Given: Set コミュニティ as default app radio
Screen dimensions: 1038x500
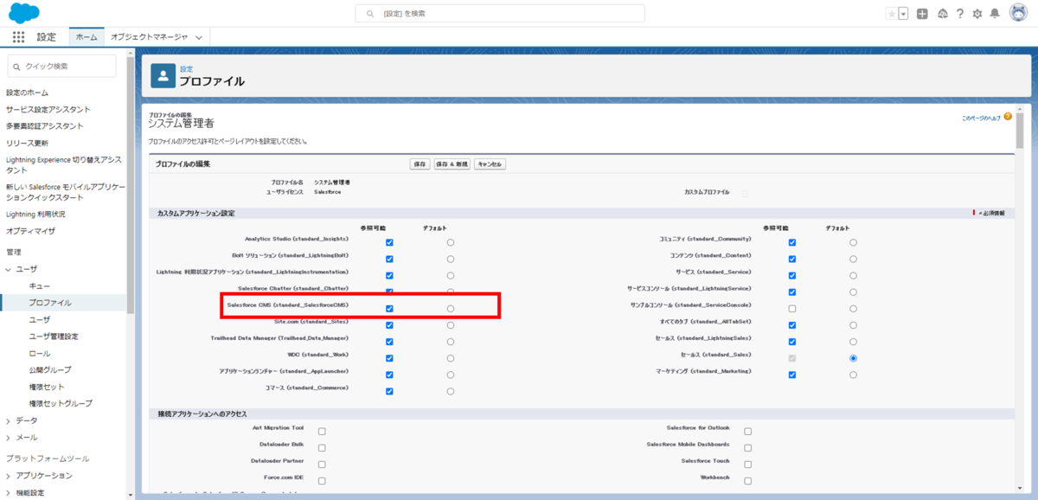Looking at the screenshot, I should (x=853, y=243).
